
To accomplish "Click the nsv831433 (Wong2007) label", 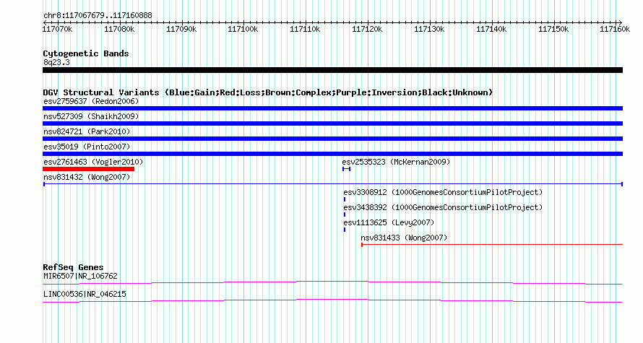I will [404, 238].
